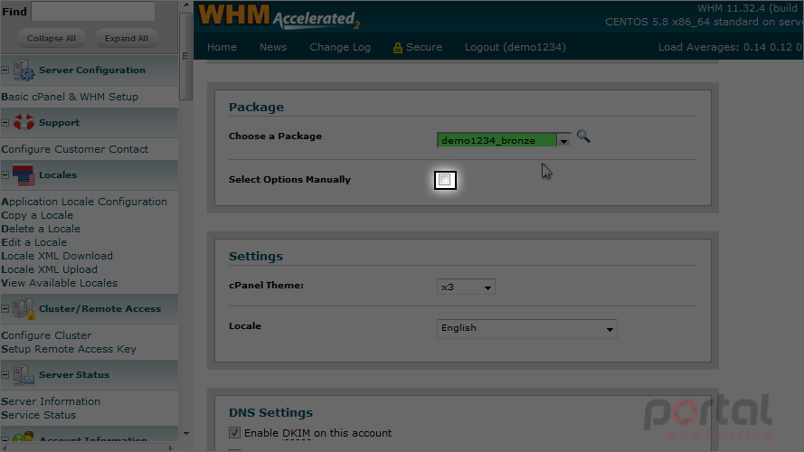Click the Server Configuration gear icon

coord(24,71)
